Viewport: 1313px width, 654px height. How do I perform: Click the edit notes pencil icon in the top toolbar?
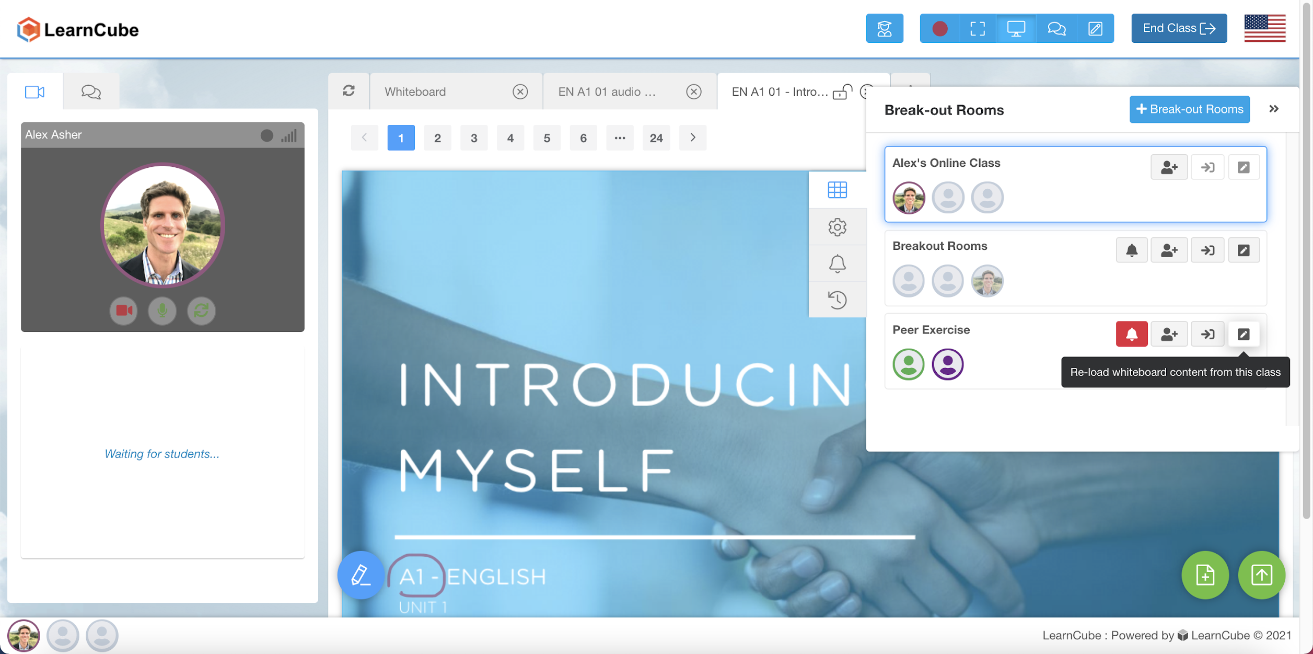pyautogui.click(x=1095, y=28)
